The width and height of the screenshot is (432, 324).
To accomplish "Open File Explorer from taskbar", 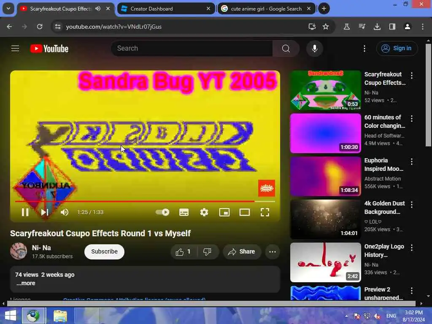I will click(x=60, y=316).
